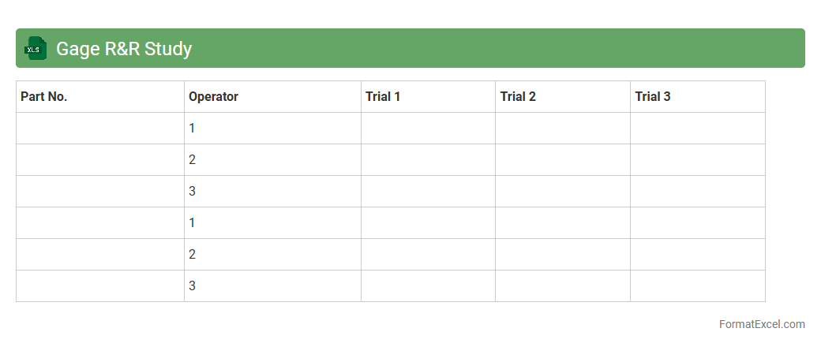821x347 pixels.
Task: Select the Trial 3 column header
Action: (x=653, y=97)
